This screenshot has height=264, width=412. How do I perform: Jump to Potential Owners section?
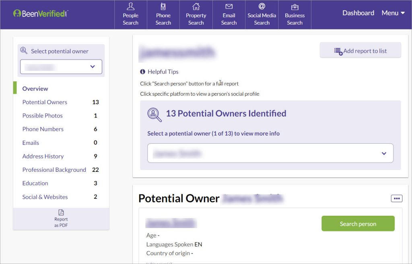[x=45, y=102]
